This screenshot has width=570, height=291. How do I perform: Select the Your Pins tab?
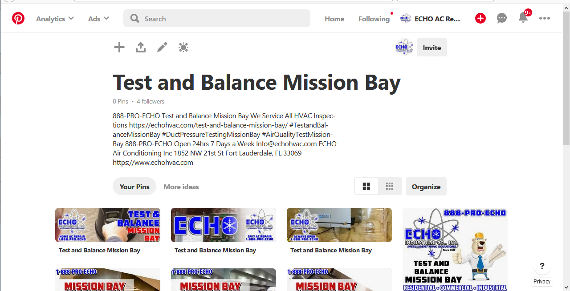(134, 187)
